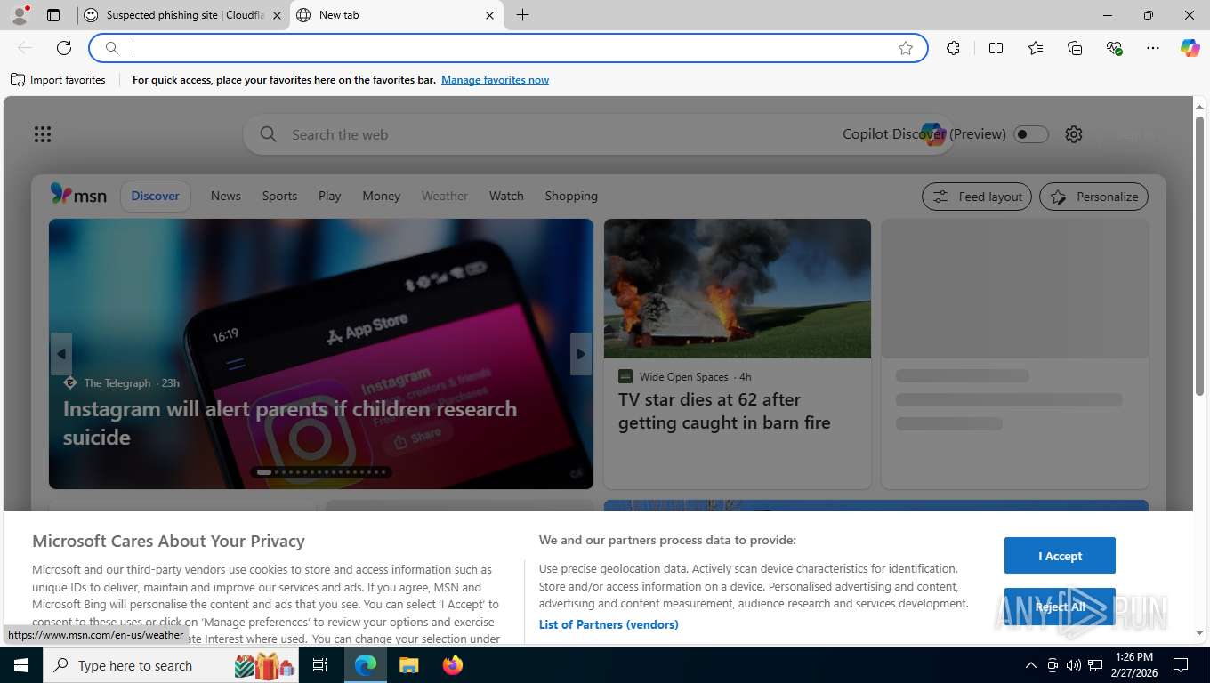This screenshot has height=683, width=1210.
Task: Click Import favorites
Action: pyautogui.click(x=59, y=80)
